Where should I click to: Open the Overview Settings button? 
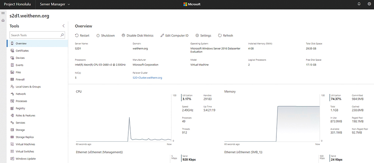(x=203, y=35)
